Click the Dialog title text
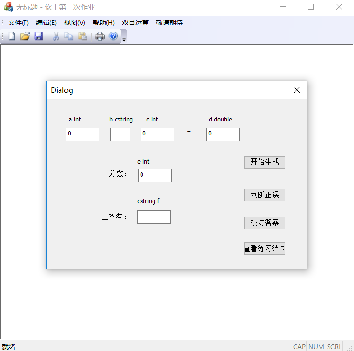The image size is (354, 351). pyautogui.click(x=62, y=90)
